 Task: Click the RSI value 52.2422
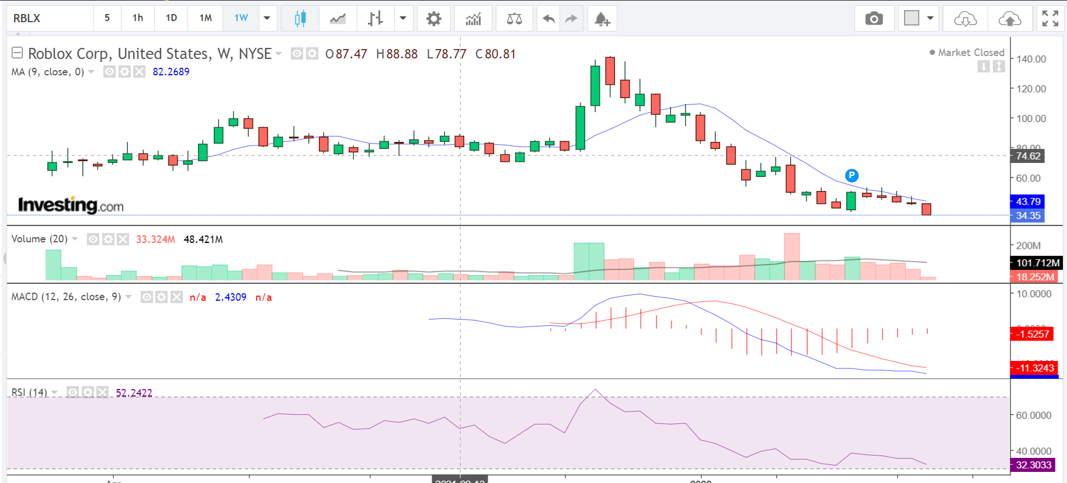(x=134, y=393)
